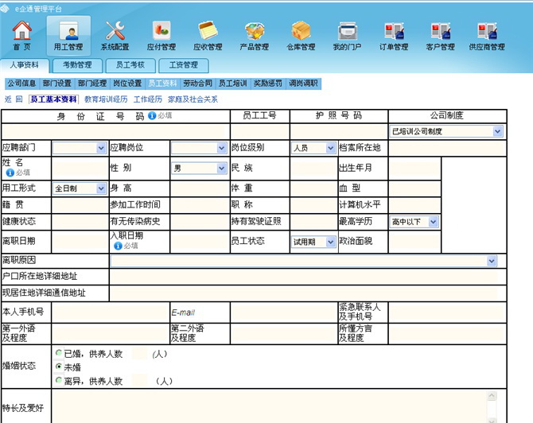This screenshot has height=423, width=533.
Task: Open 奖励惩罚 submenu item
Action: tap(268, 83)
